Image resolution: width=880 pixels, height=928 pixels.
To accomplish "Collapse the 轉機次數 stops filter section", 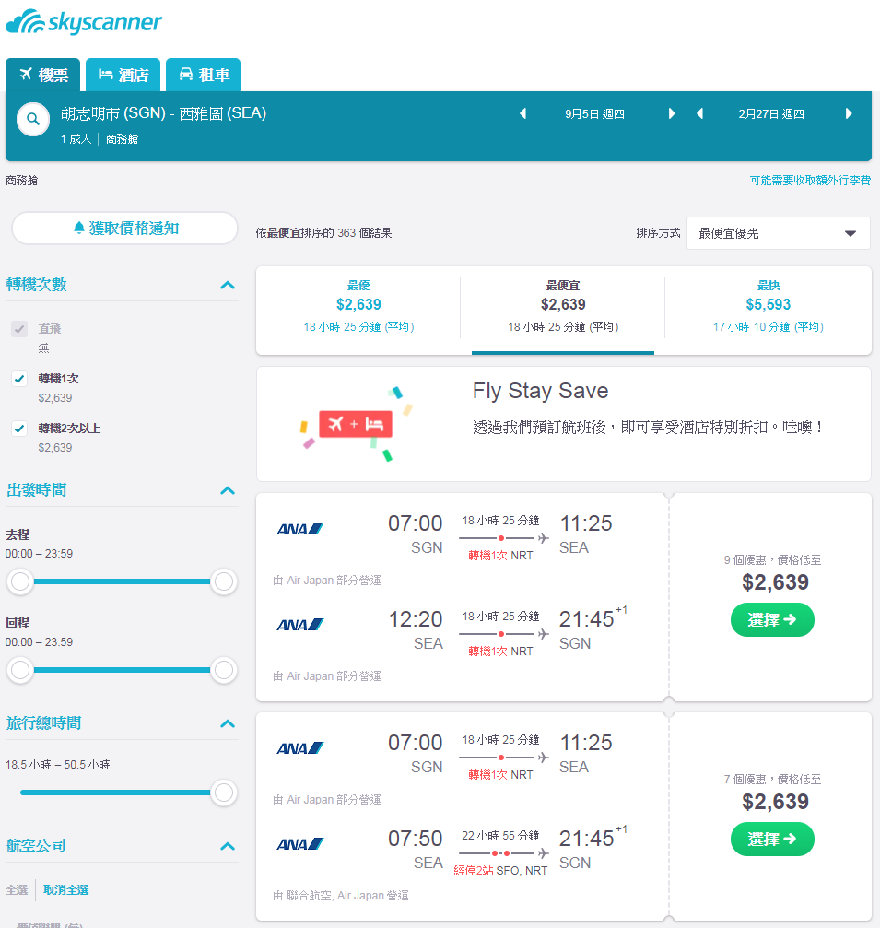I will pos(228,286).
